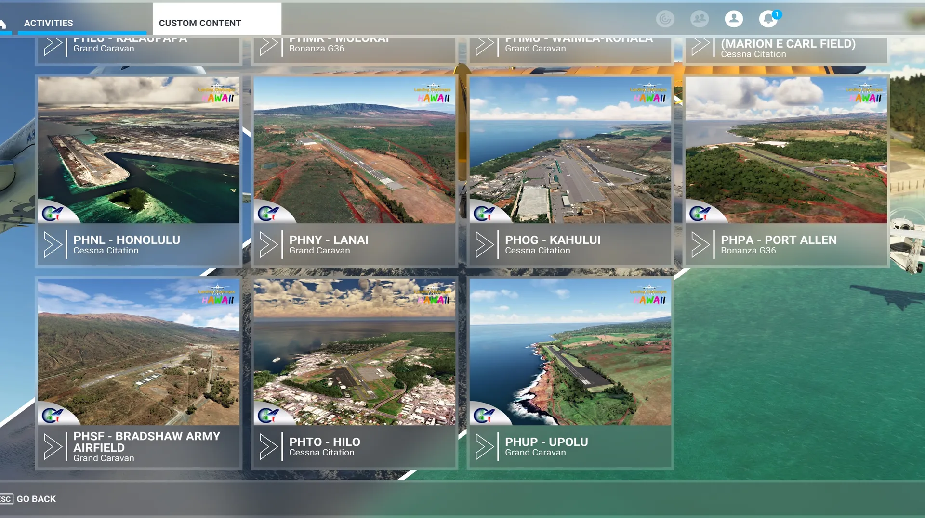Open notifications bell with badge
Image resolution: width=925 pixels, height=518 pixels.
(768, 19)
